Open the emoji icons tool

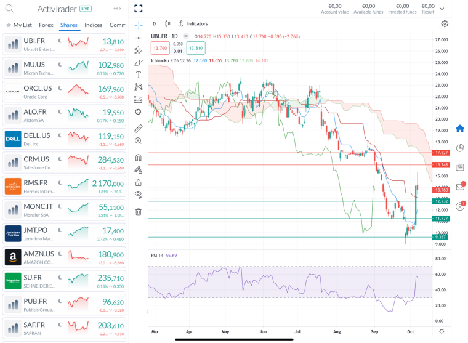pyautogui.click(x=138, y=111)
